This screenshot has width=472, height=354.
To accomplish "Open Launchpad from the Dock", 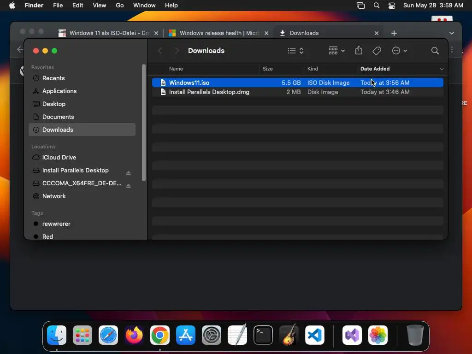I will 83,335.
